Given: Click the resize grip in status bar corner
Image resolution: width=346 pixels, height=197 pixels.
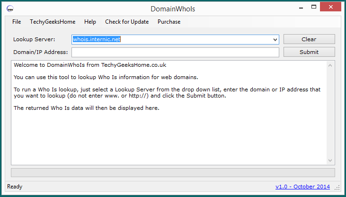Looking at the screenshot, I should pos(337,188).
